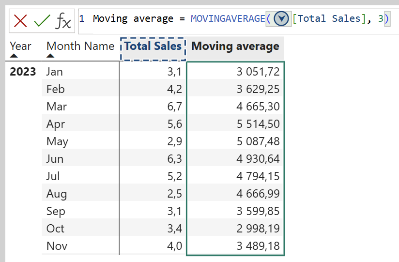Screen dimensions: 399x262
Task: Click the moving average value 3 599,85
Action: (x=258, y=211)
